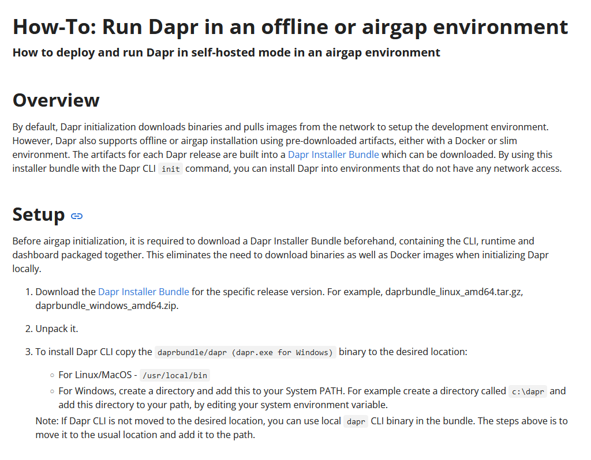Click 'Before airgap initialization' paragraph start
This screenshot has width=591, height=460.
[x=69, y=241]
